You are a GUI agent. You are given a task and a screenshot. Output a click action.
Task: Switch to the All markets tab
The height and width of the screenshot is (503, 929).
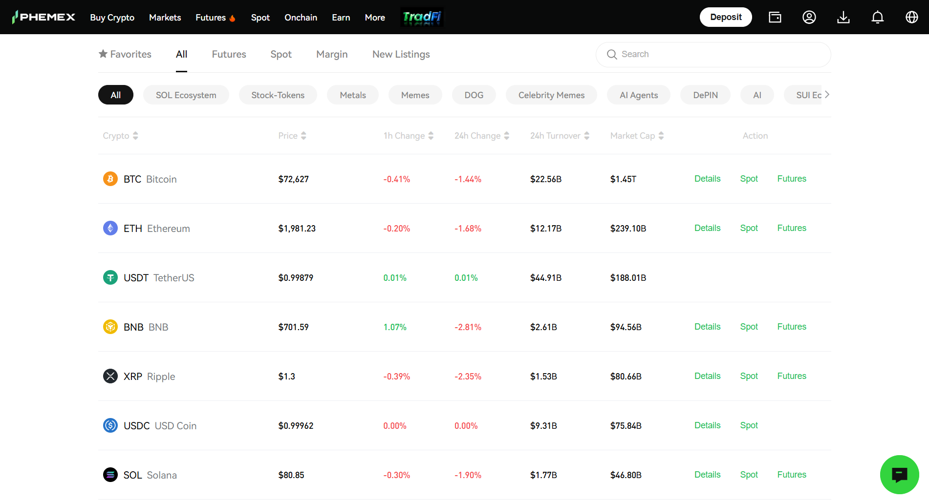(181, 54)
